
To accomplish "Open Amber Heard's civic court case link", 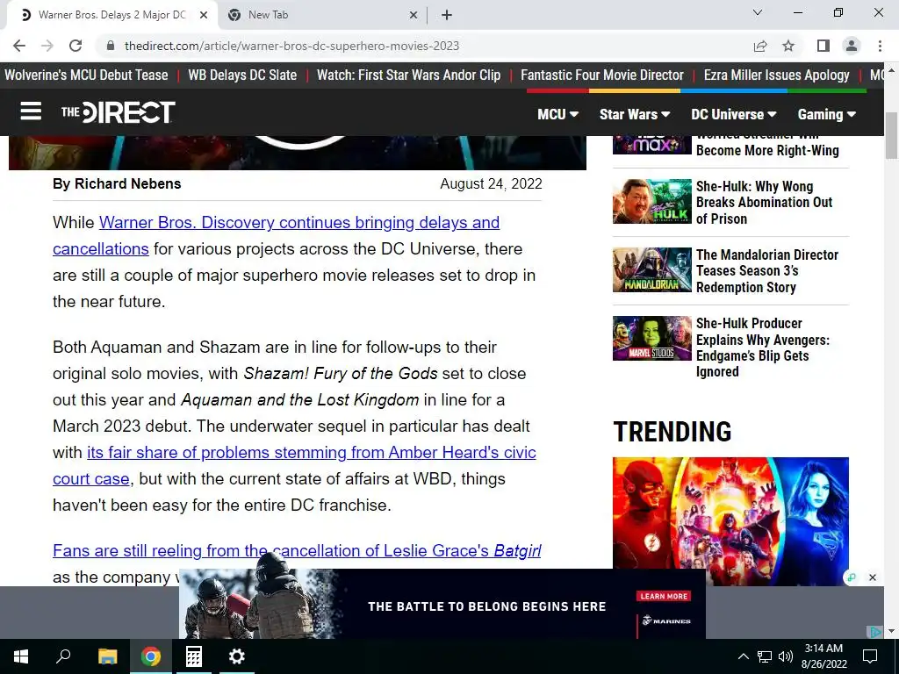I will pyautogui.click(x=294, y=465).
